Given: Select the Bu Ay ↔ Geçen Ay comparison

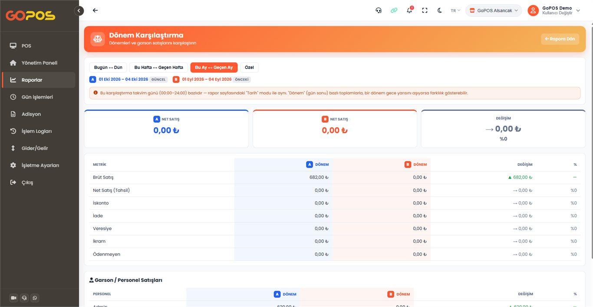Looking at the screenshot, I should (x=214, y=68).
